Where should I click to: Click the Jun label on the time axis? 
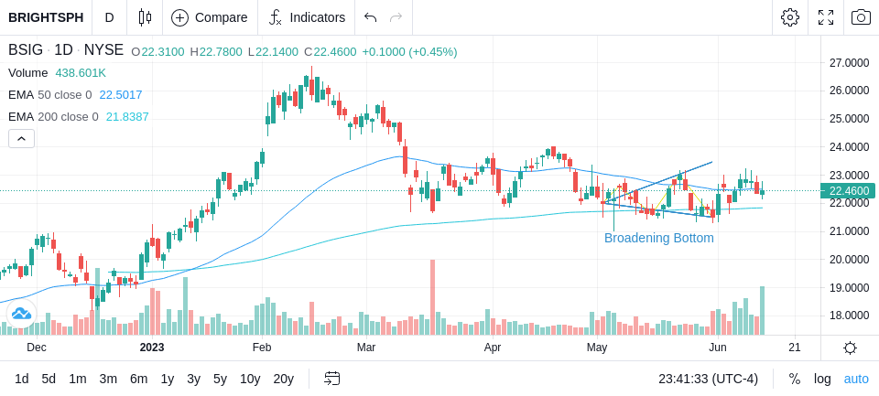pyautogui.click(x=718, y=348)
